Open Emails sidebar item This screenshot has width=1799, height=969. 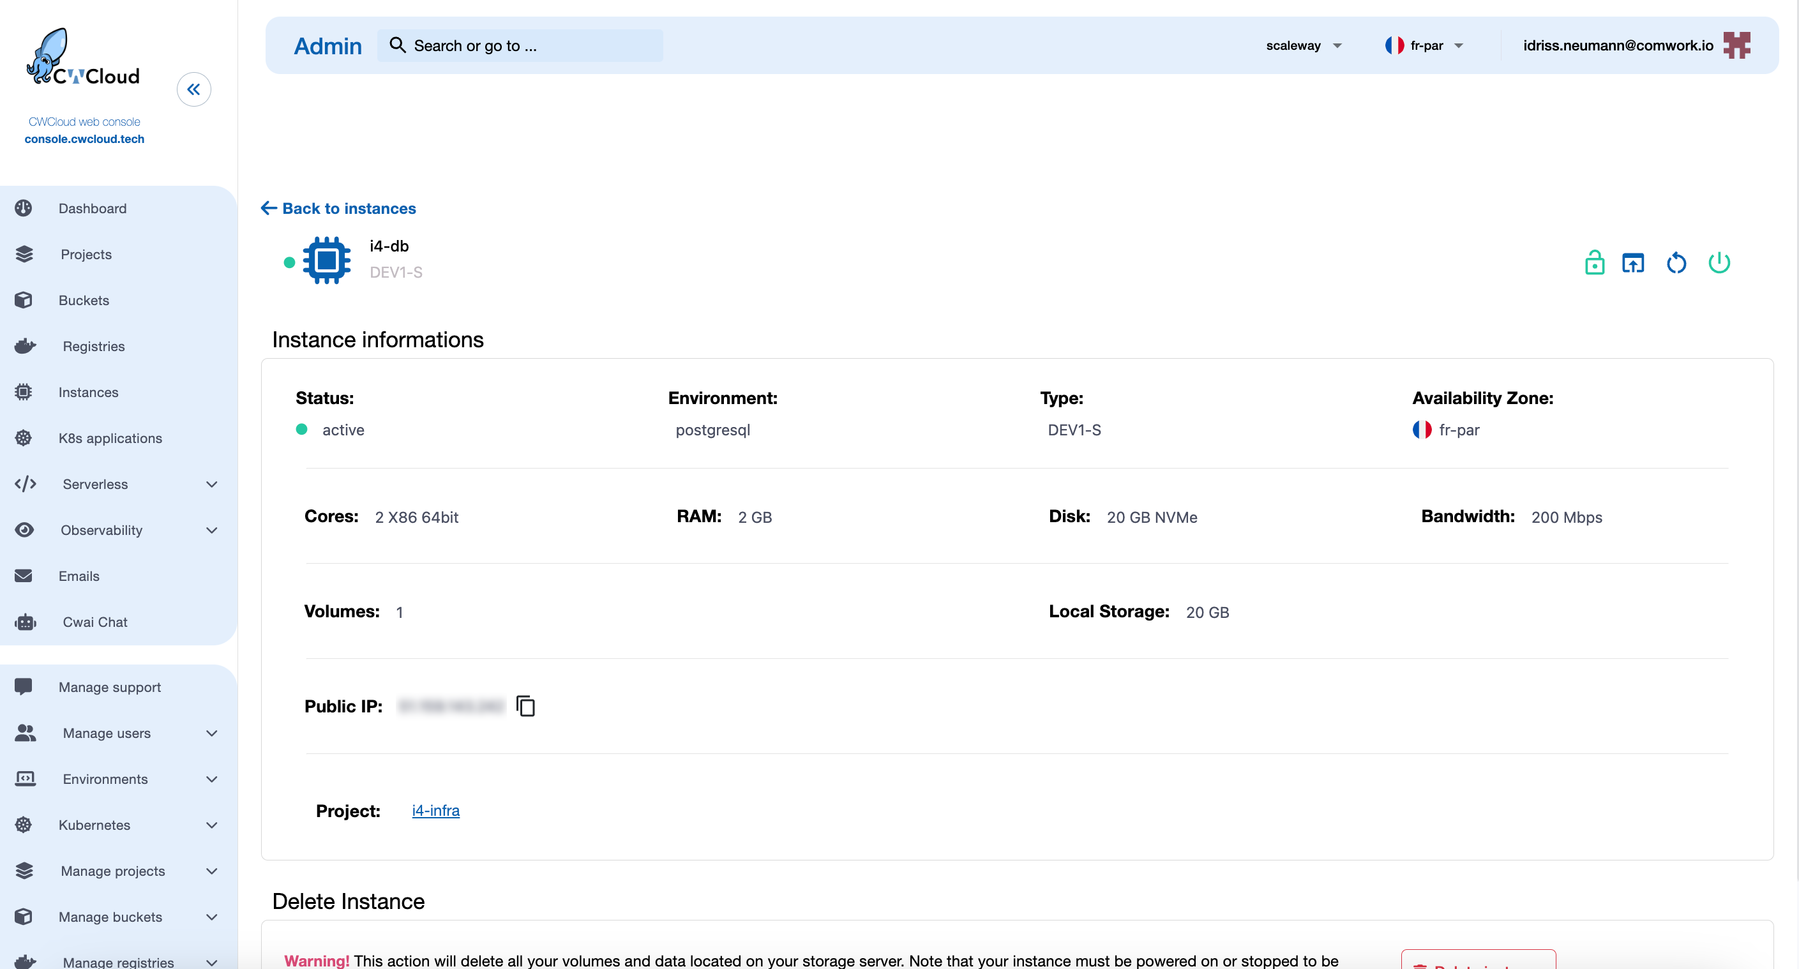coord(79,576)
